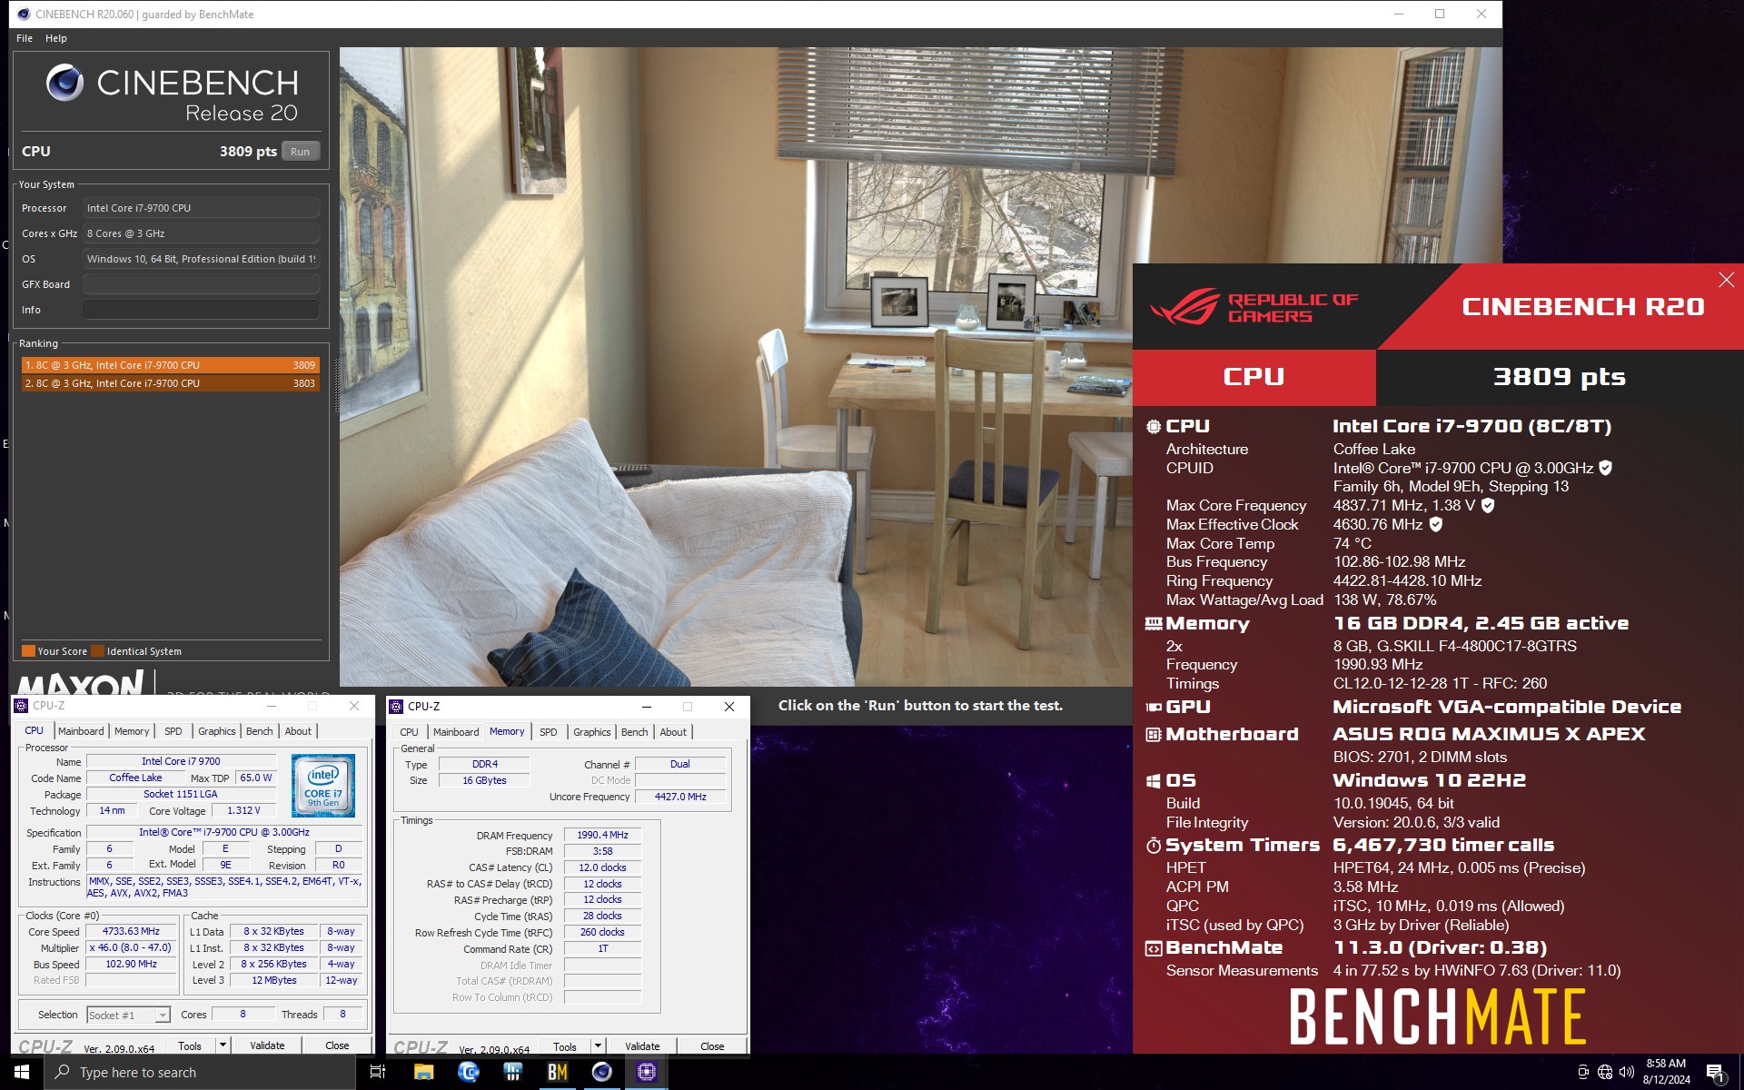Open the Bench tab in the CPU-Z Memory window
The height and width of the screenshot is (1090, 1744).
point(635,732)
